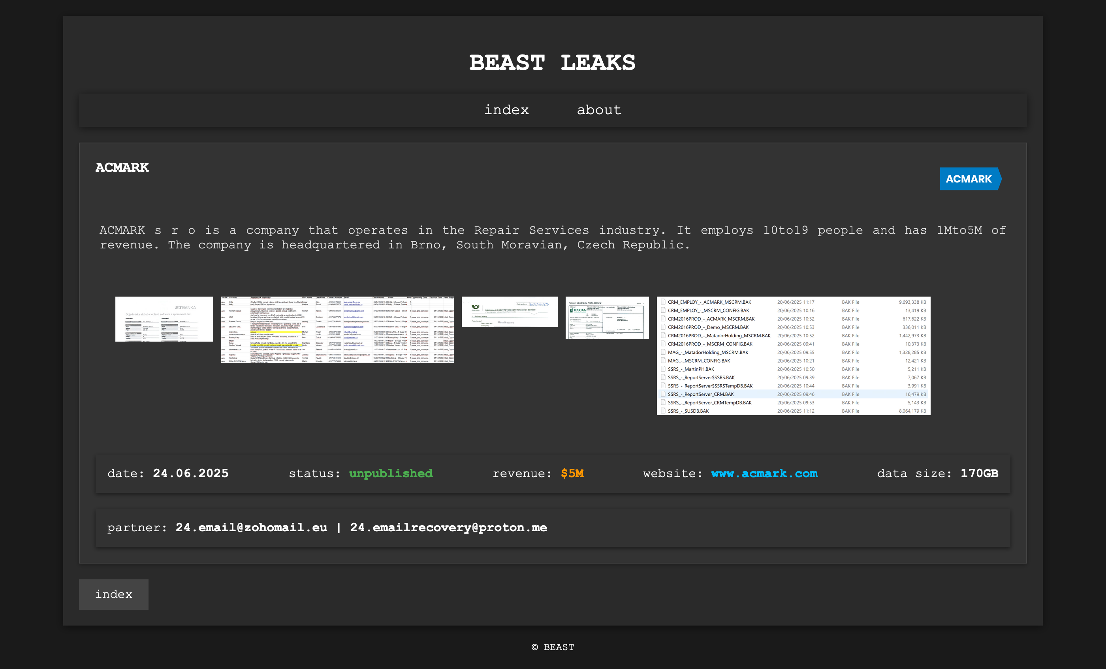Visit the www.acmark.com website link

pos(764,474)
